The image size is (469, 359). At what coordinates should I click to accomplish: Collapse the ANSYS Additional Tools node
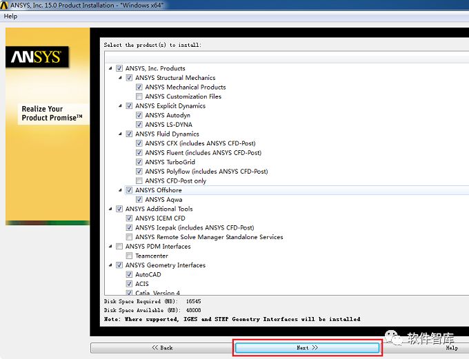pos(110,209)
